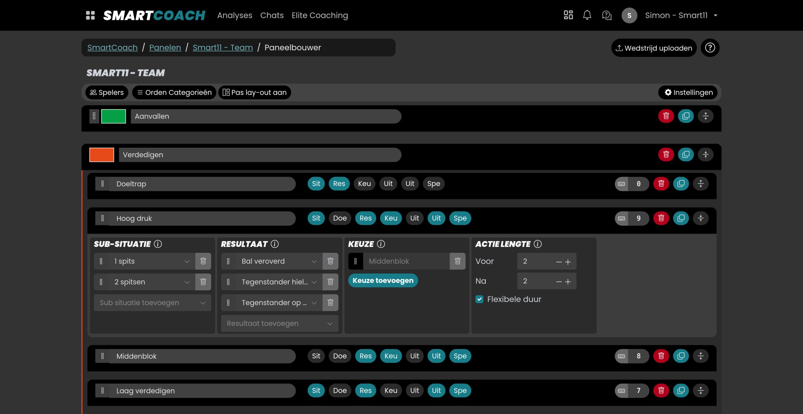Remove the 'Bal veroverd' result
The width and height of the screenshot is (803, 414).
(x=330, y=261)
